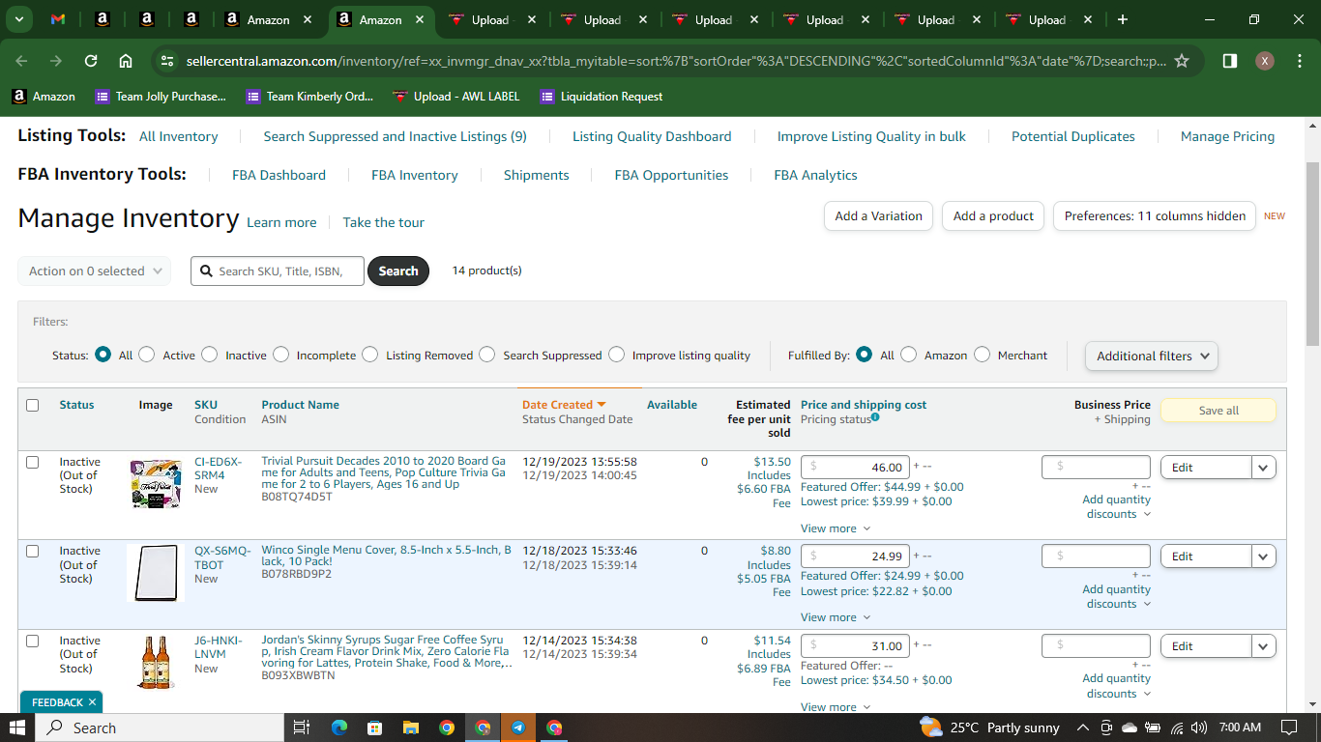Go to Shipments under FBA tools
This screenshot has height=742, width=1321.
point(536,175)
